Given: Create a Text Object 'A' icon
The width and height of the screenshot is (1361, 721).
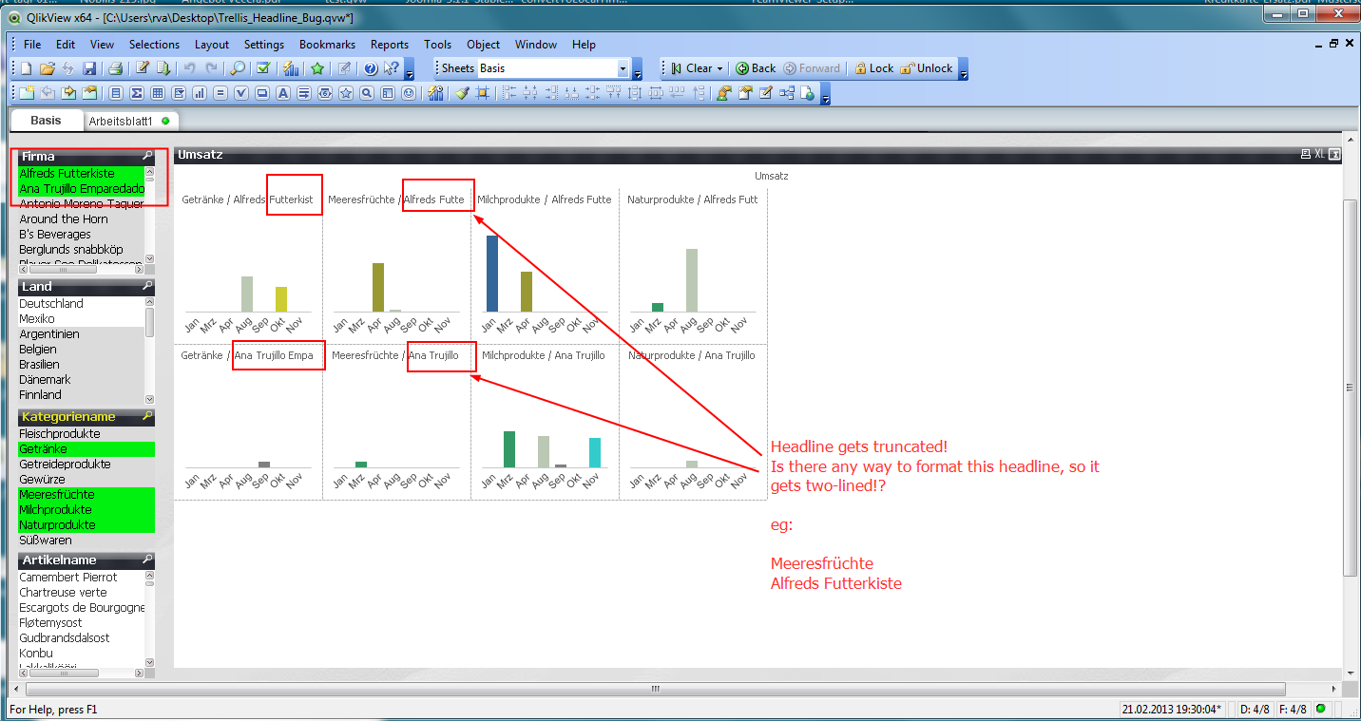Looking at the screenshot, I should pyautogui.click(x=282, y=93).
